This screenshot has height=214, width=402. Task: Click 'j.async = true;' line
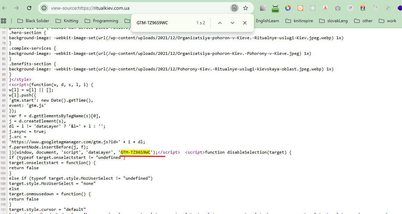[x=27, y=131]
